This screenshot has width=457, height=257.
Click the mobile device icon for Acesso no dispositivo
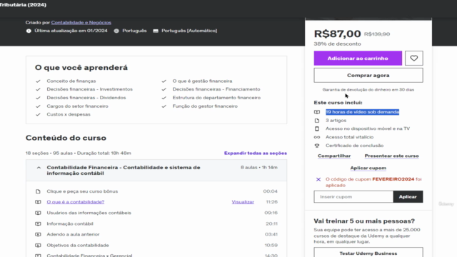click(x=317, y=128)
